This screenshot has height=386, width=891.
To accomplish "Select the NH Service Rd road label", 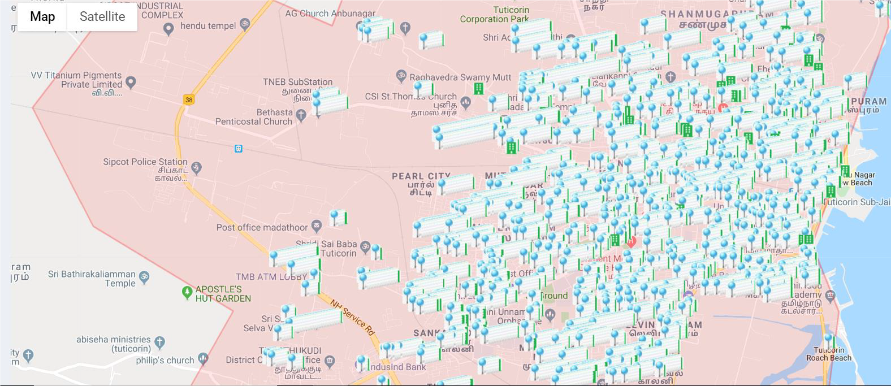I will pyautogui.click(x=353, y=317).
